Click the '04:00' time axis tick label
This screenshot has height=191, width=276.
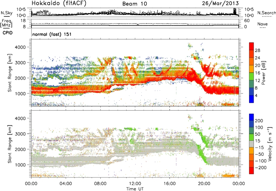[66, 184]
